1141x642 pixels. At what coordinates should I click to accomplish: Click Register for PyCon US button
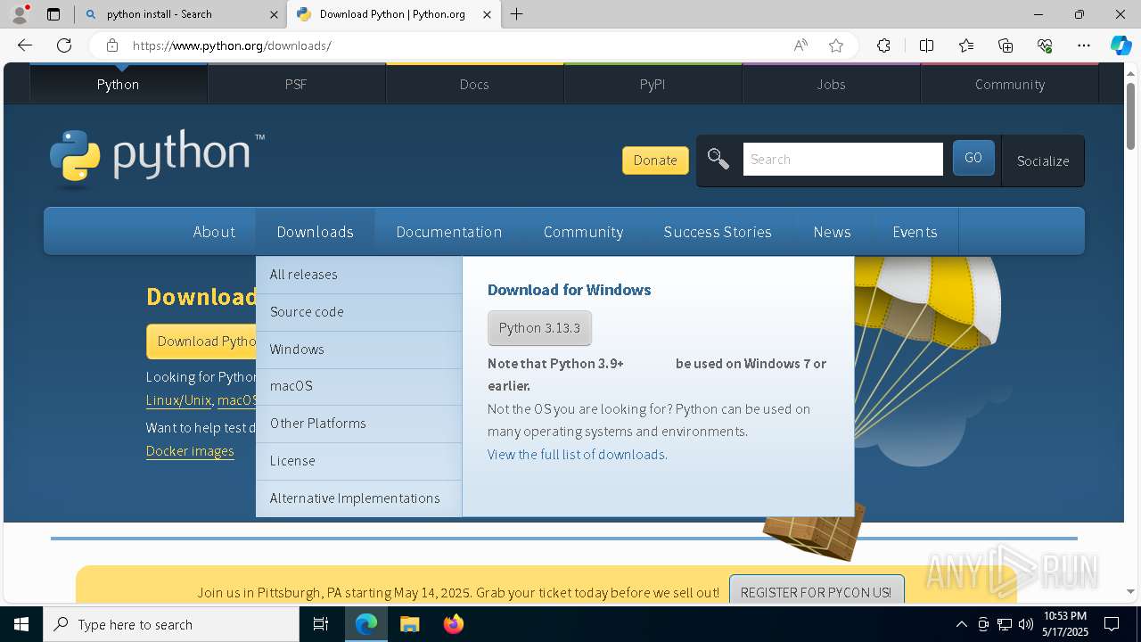816,591
